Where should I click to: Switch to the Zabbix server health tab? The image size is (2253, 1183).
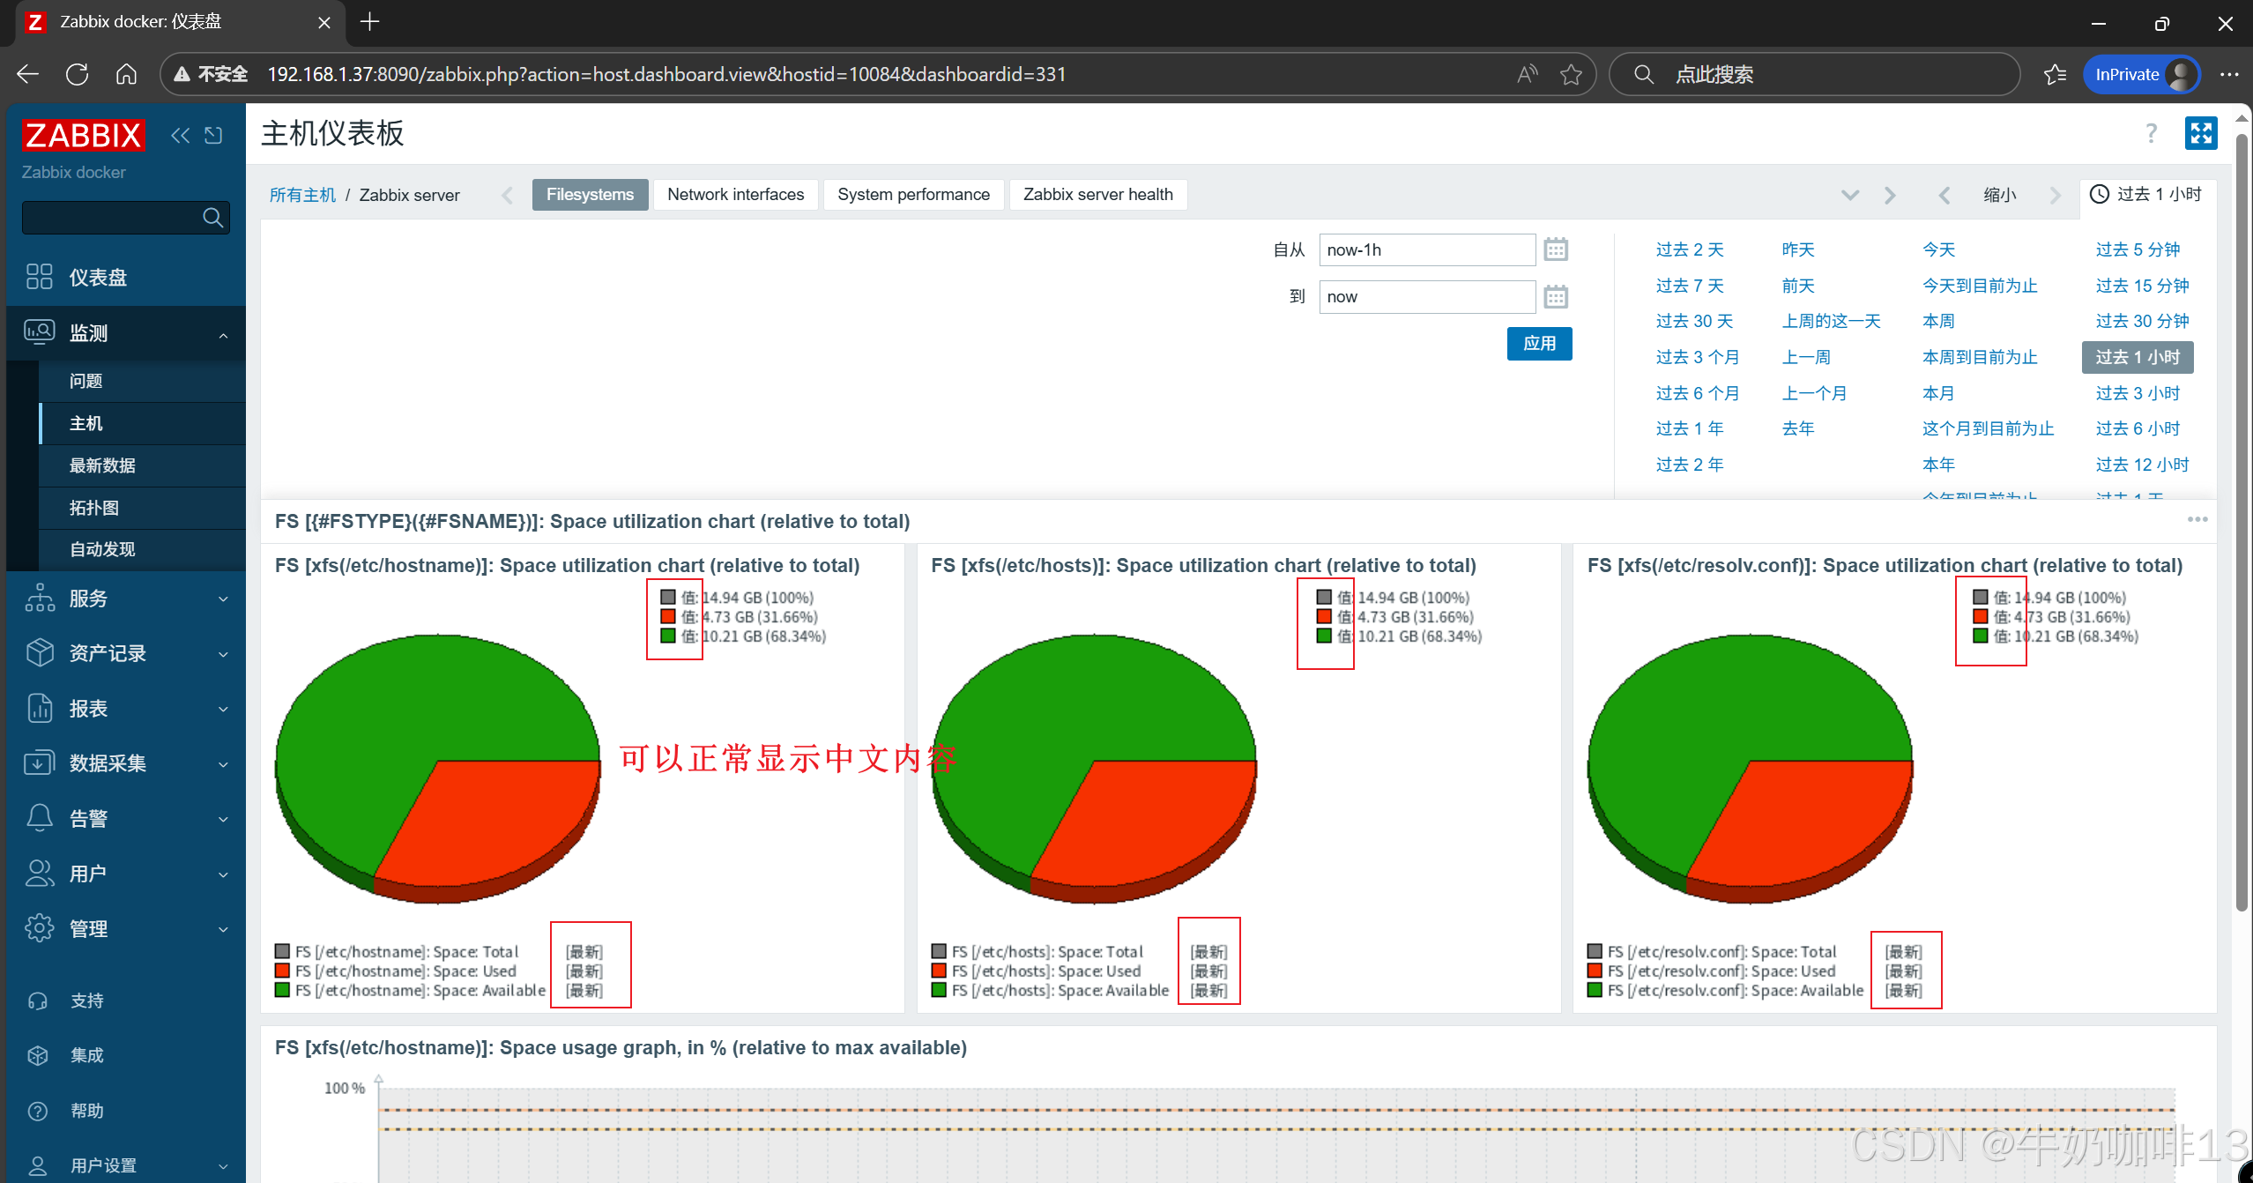[1097, 195]
